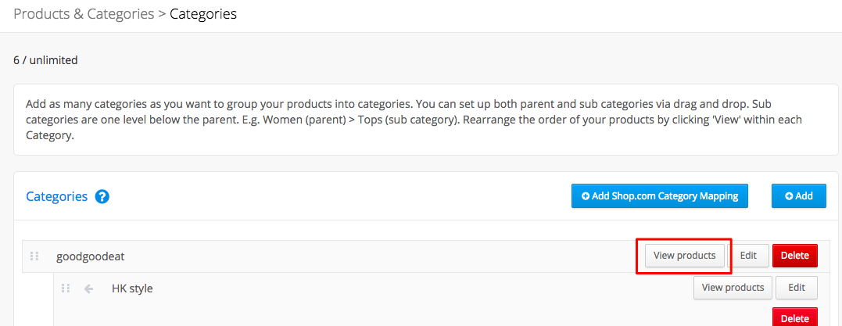Delete the HK style subcategory

coord(795,317)
